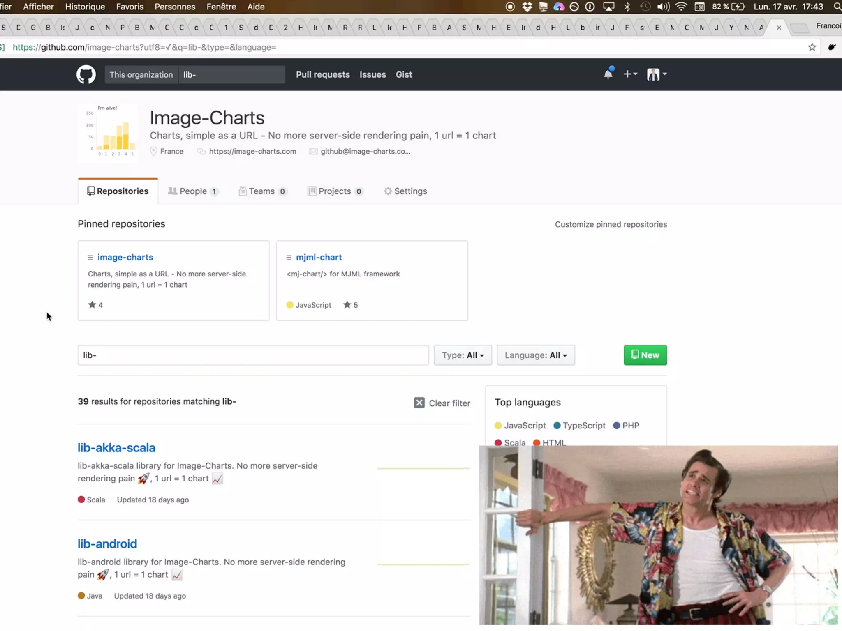The height and width of the screenshot is (631, 842).
Task: Click the Dropbox menu bar icon
Action: tap(527, 7)
